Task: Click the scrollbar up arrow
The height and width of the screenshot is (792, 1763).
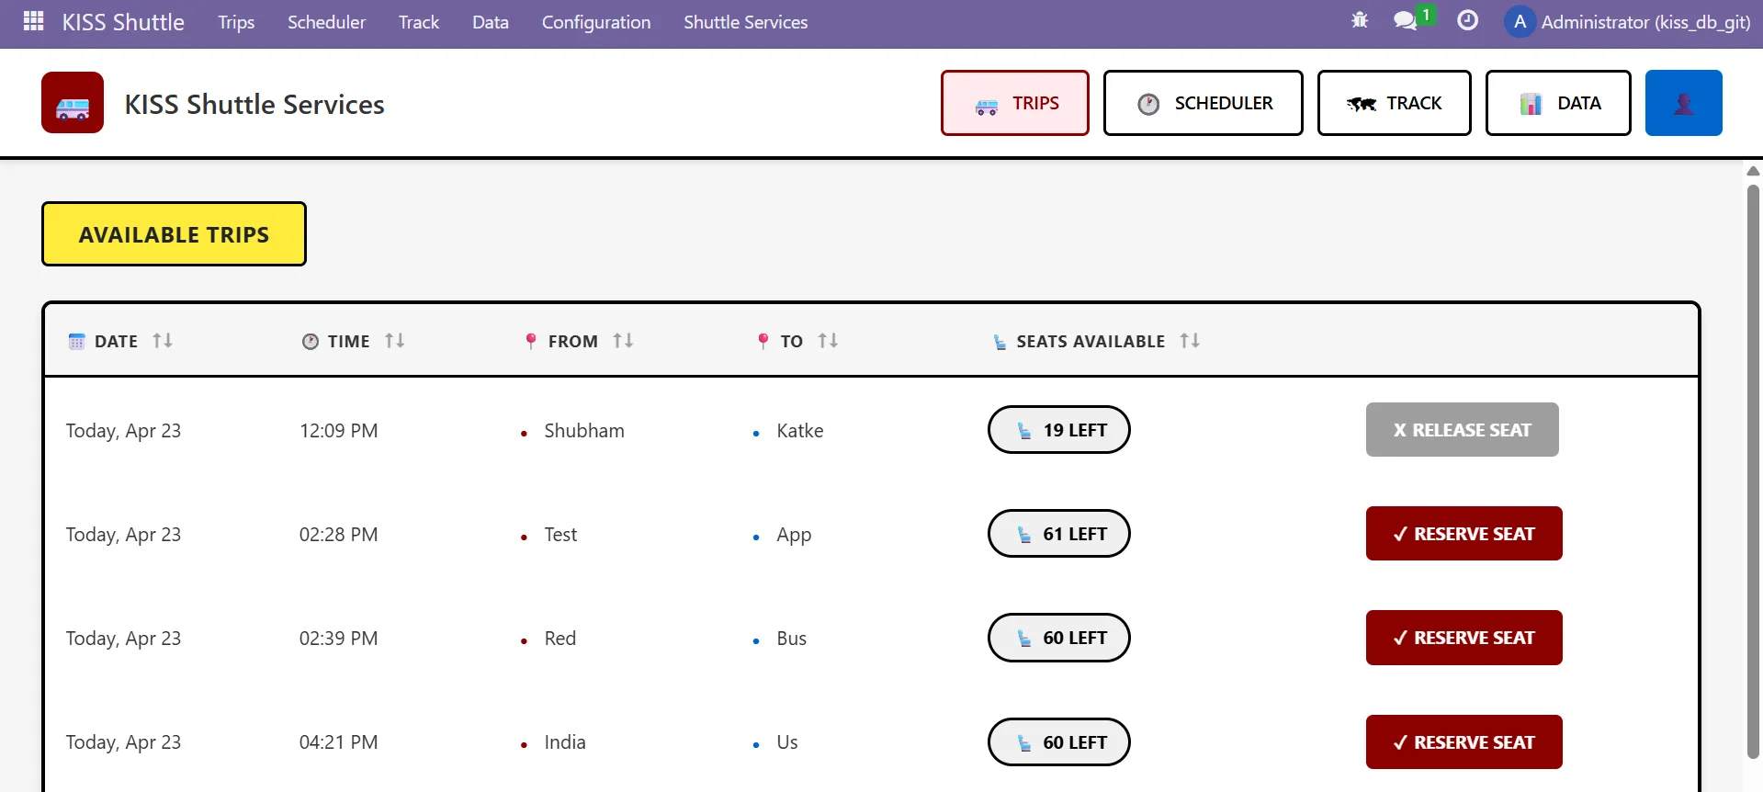Action: point(1753,171)
